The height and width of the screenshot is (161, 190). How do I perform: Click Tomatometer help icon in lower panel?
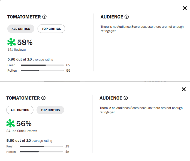click(43, 98)
